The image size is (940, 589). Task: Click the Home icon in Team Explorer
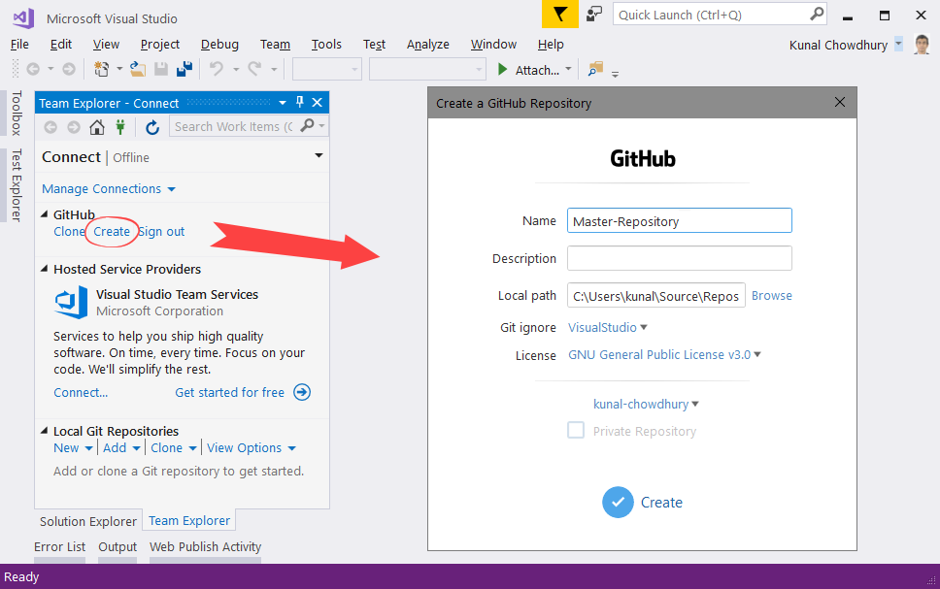[x=96, y=127]
